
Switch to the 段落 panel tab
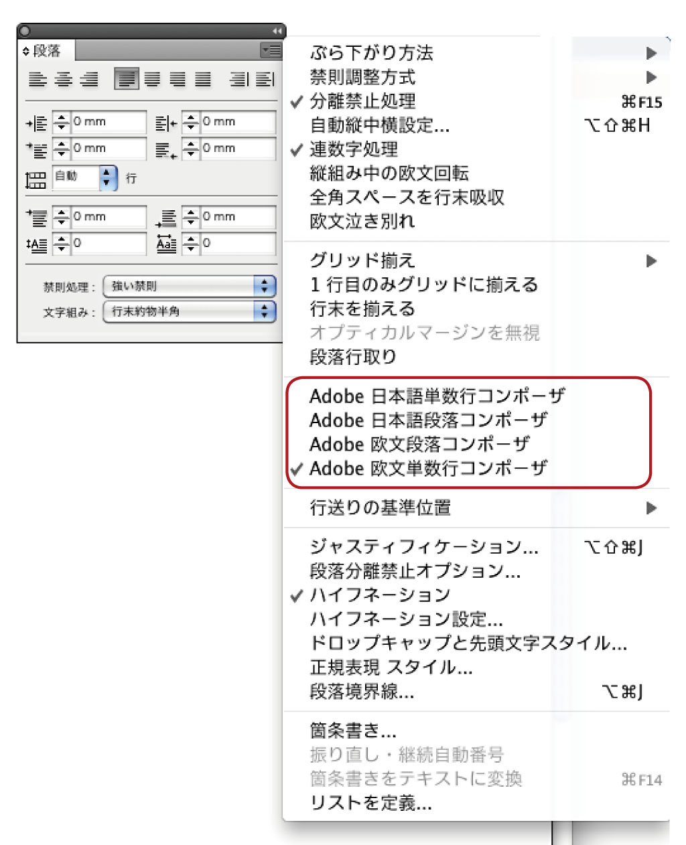pos(46,51)
